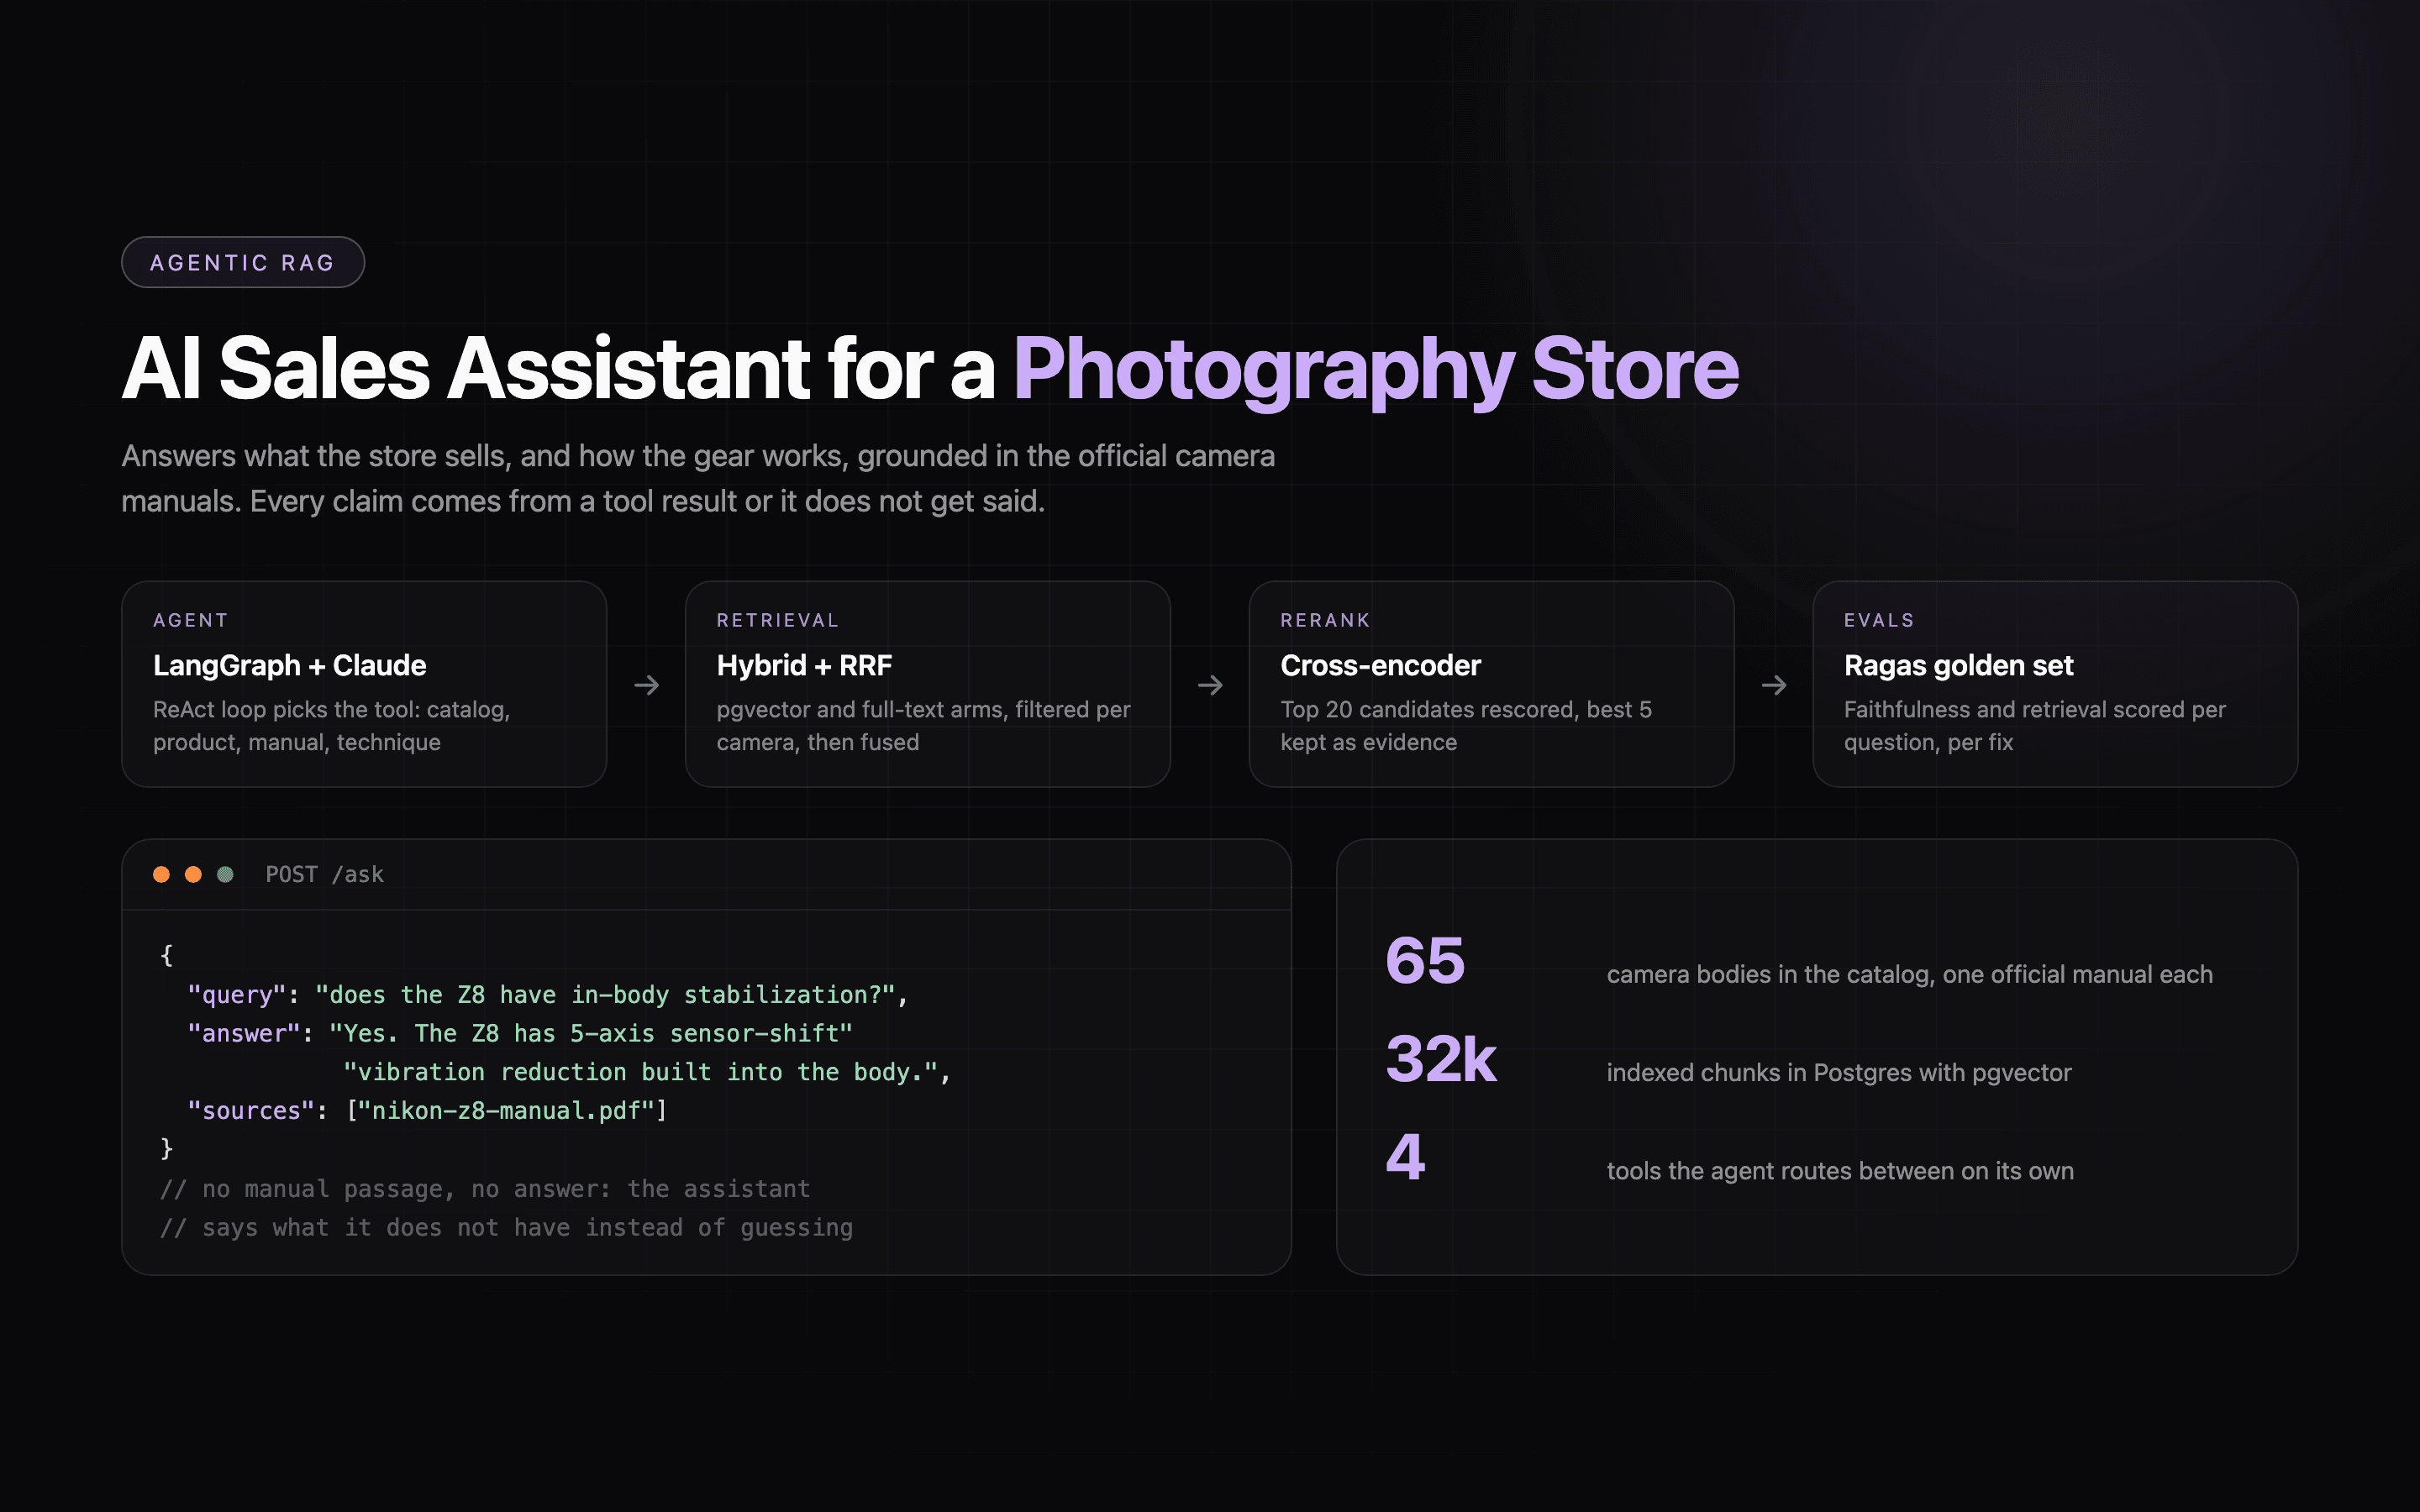Click the AGENTIC RAG pill badge

coord(243,262)
